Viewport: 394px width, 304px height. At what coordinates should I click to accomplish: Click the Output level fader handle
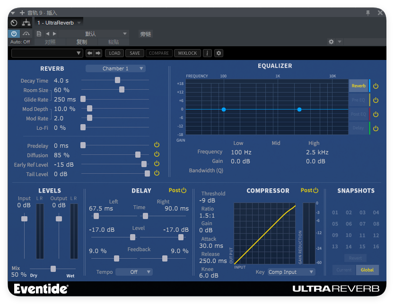pyautogui.click(x=59, y=219)
